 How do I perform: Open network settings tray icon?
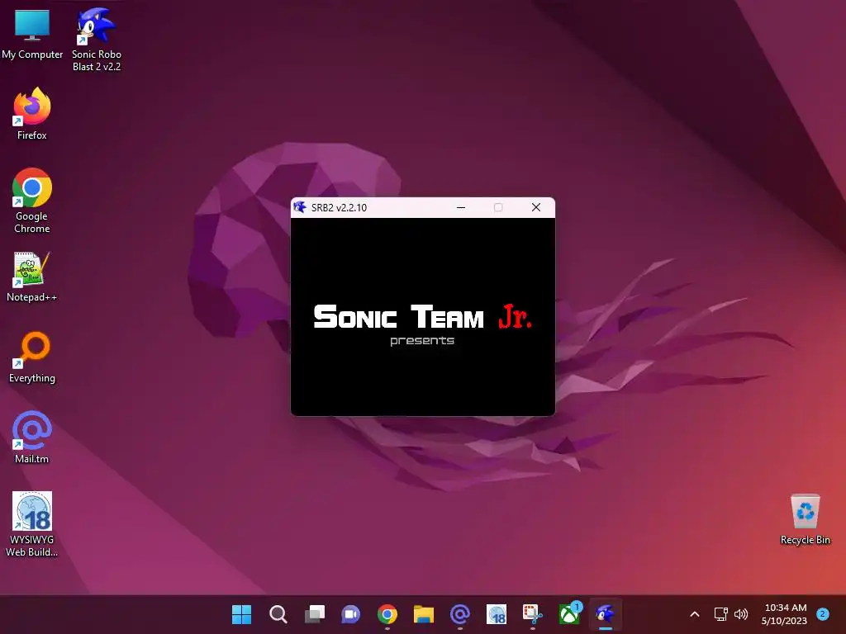tap(720, 614)
